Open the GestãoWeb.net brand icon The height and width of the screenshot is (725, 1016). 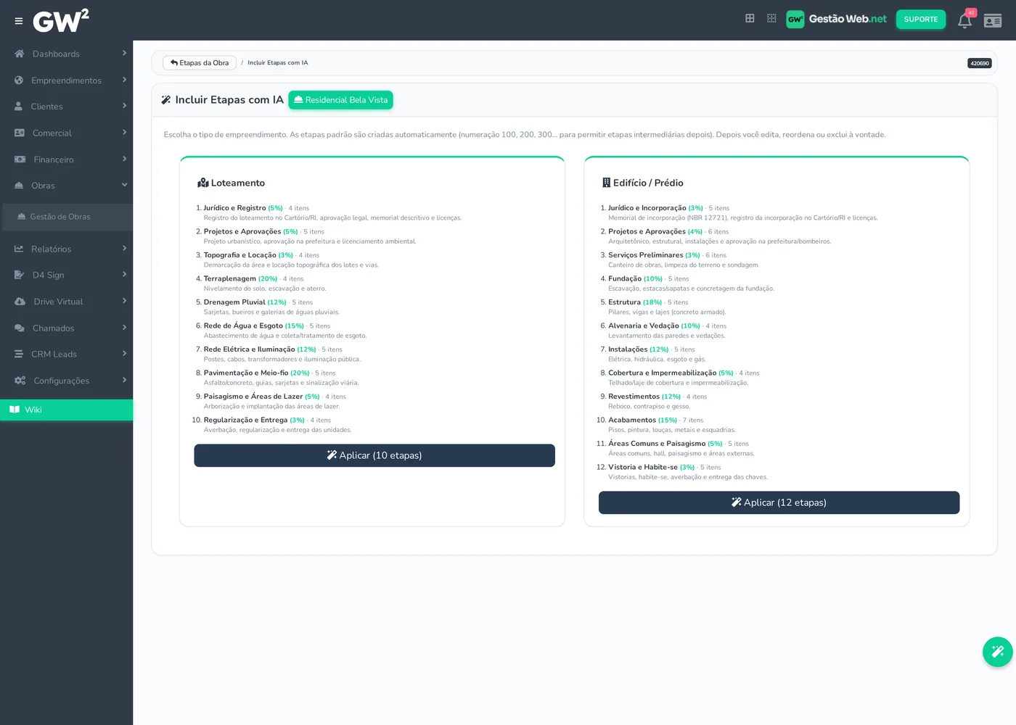[x=795, y=20]
